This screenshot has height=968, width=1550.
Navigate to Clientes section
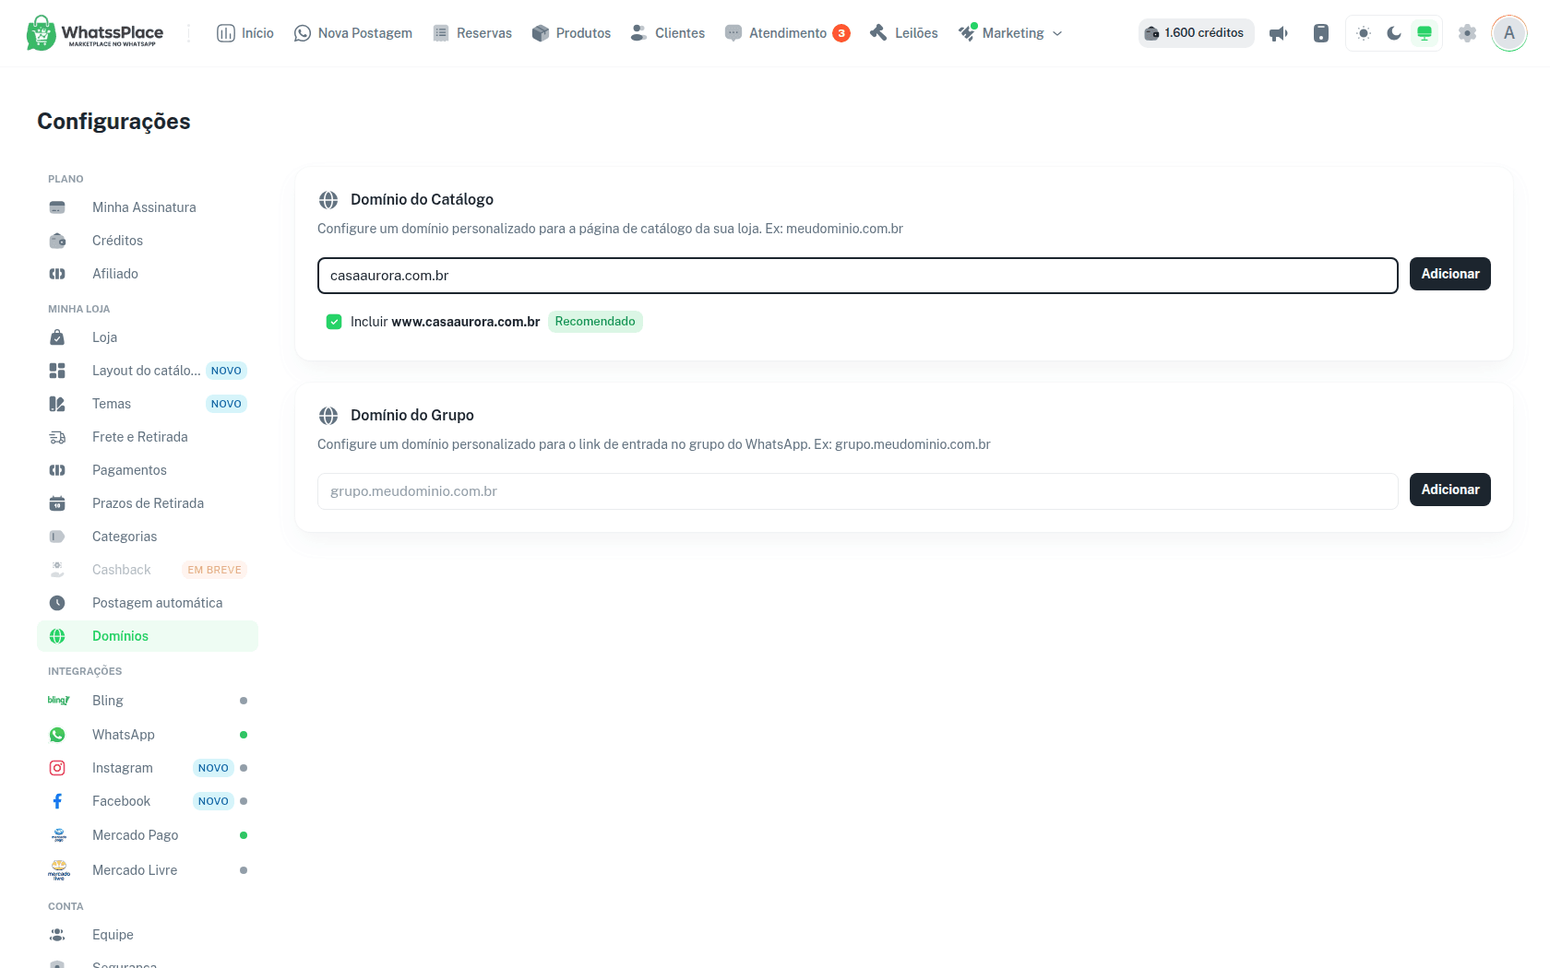tap(668, 33)
